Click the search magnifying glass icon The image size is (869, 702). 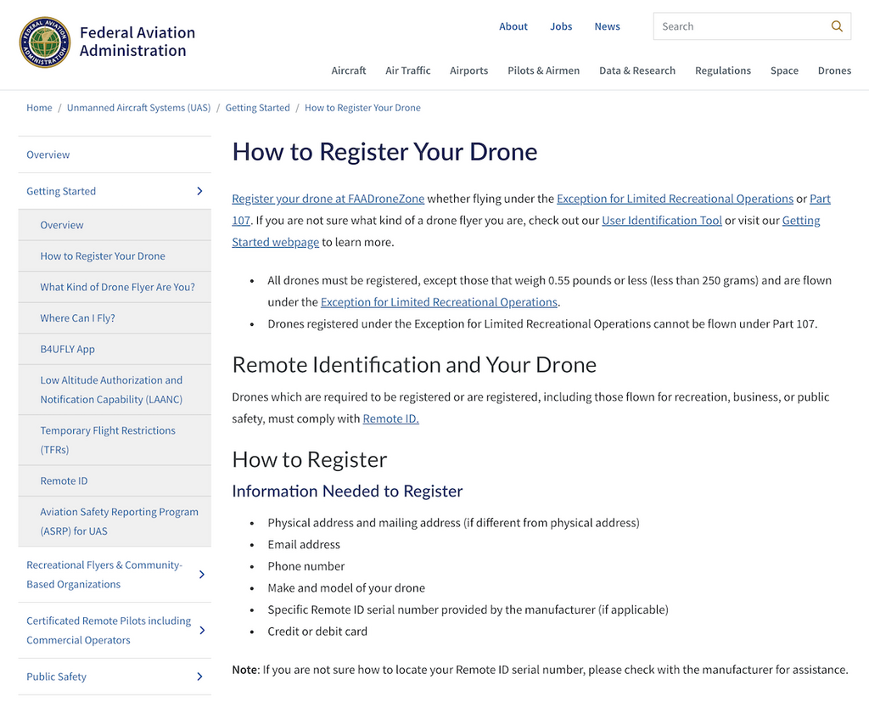(x=837, y=26)
